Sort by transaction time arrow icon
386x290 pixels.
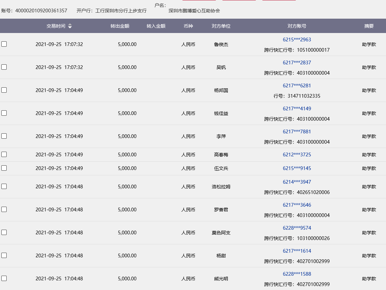click(x=70, y=26)
